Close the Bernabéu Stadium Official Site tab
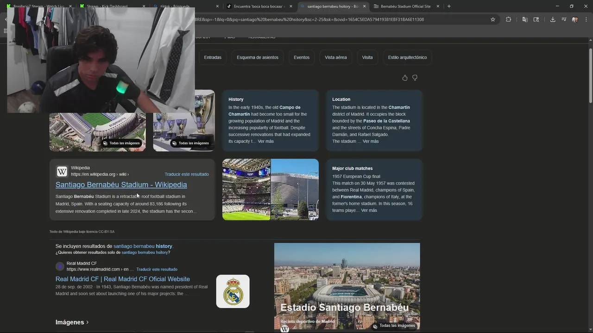 coord(438,6)
